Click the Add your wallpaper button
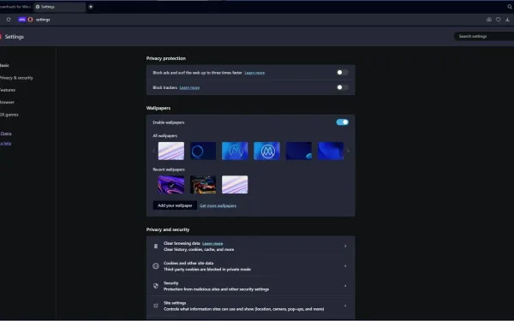Screen dimensions: 514x321 (x=175, y=205)
